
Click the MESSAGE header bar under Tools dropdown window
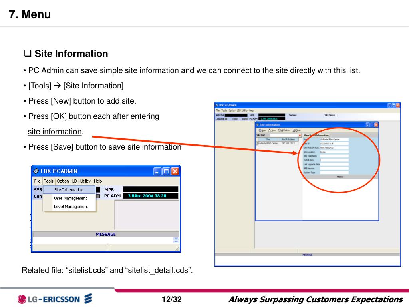105,234
